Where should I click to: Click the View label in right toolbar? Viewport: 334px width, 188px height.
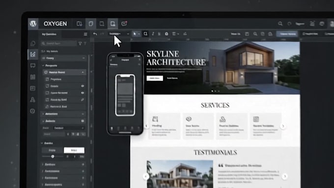pos(236,34)
